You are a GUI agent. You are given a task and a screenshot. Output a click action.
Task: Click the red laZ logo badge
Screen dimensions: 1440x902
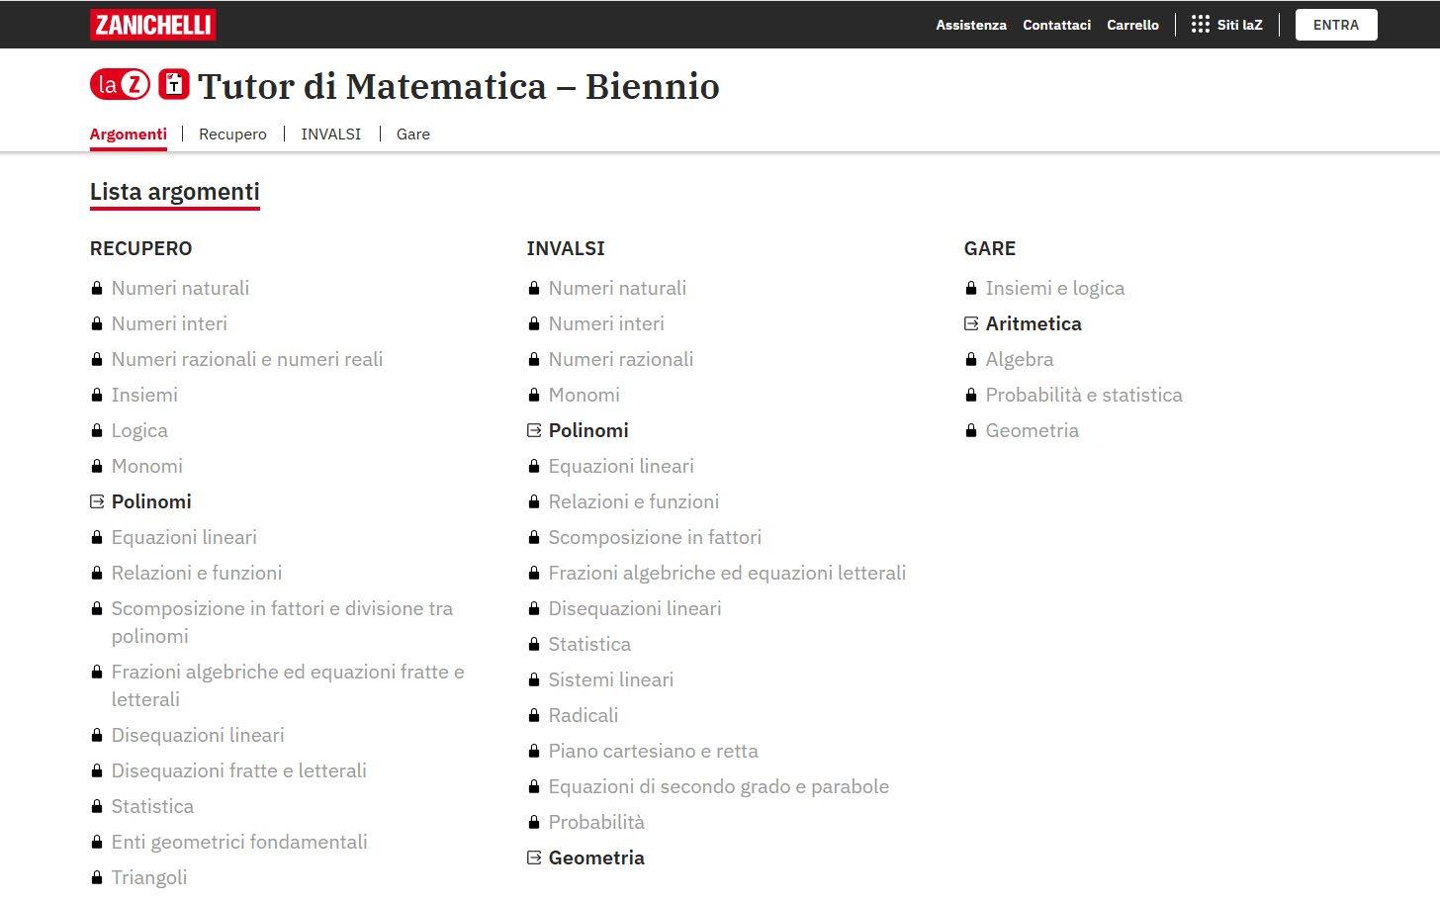coord(120,85)
